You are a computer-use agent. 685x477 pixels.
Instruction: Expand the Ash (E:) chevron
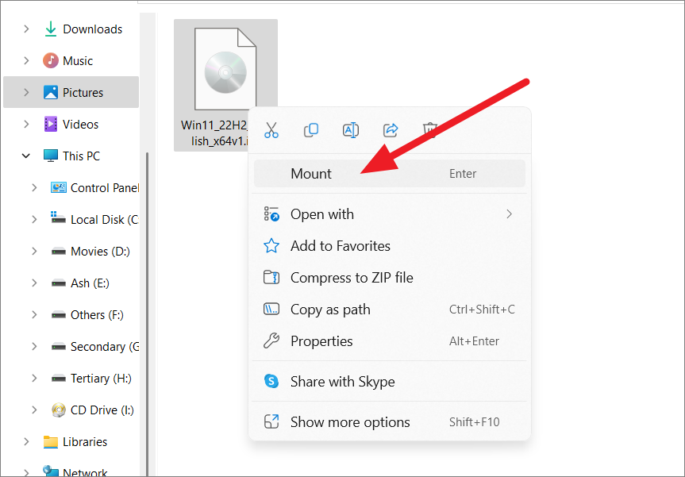click(34, 283)
